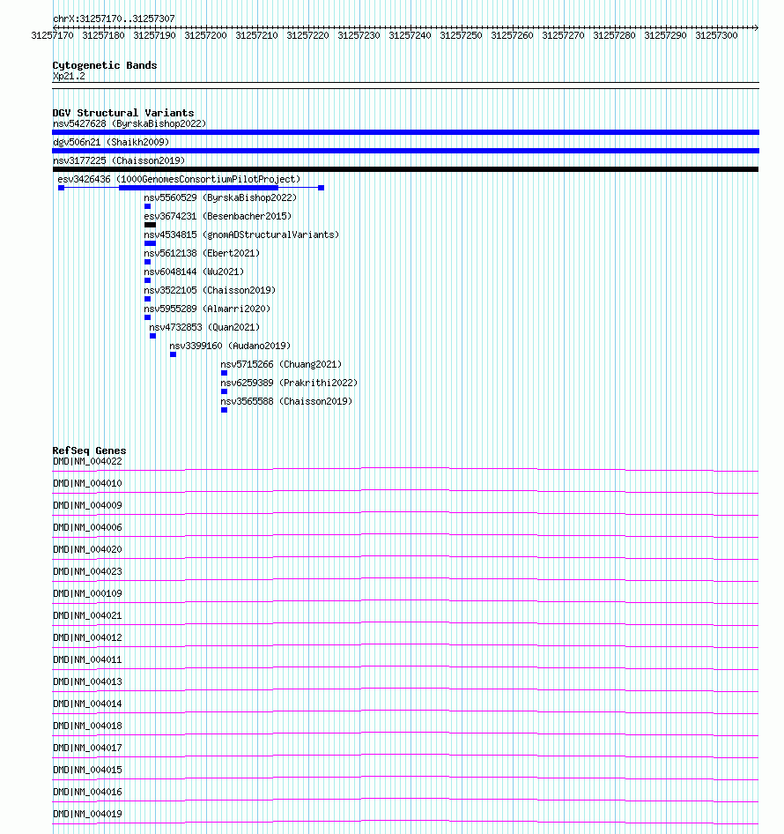Image resolution: width=784 pixels, height=834 pixels.
Task: Open variant nsv4732853 (Quan2021)
Action: (x=204, y=328)
